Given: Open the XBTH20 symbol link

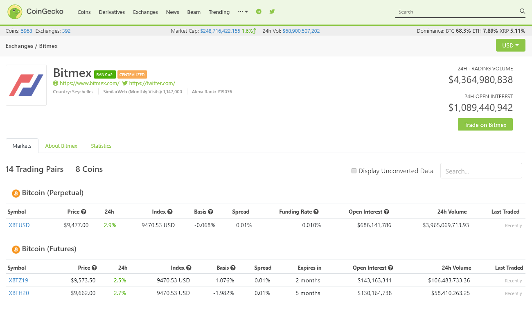Looking at the screenshot, I should point(19,293).
